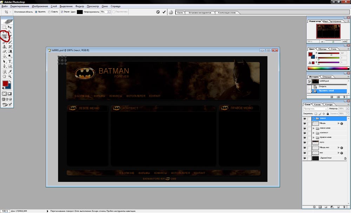Select the Eraser tool
The width and height of the screenshot is (351, 213).
[5, 52]
